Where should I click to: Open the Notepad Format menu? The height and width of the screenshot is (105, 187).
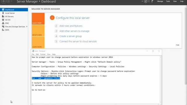43,54
